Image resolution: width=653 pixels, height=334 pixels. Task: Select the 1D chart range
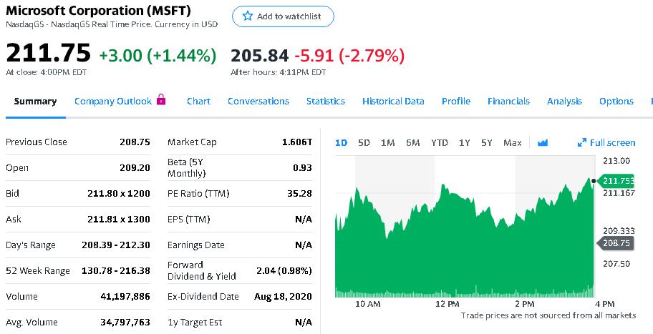(x=341, y=142)
